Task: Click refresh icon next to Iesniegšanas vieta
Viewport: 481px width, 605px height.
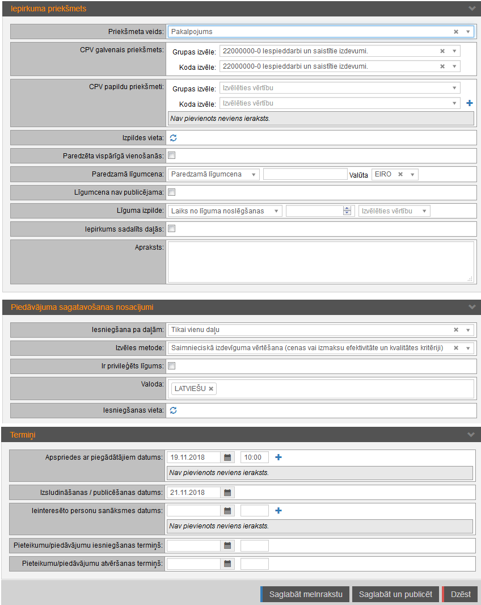Action: point(174,410)
